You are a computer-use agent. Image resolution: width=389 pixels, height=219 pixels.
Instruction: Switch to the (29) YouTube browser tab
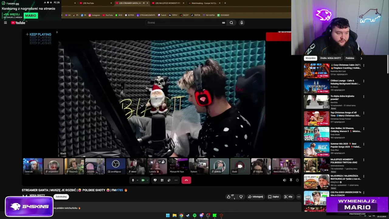click(94, 3)
